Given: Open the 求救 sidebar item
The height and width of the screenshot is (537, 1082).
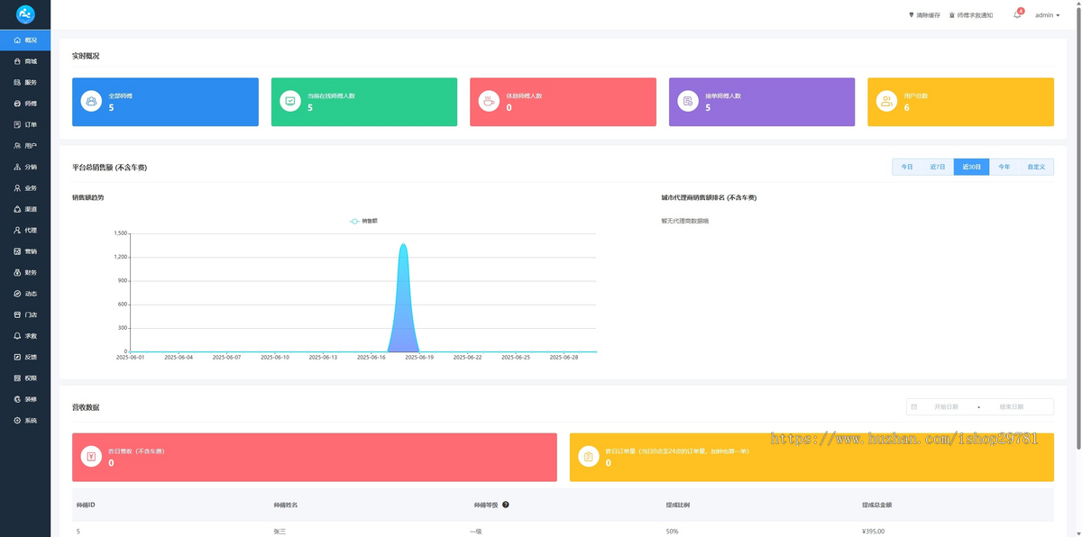Looking at the screenshot, I should [x=25, y=336].
